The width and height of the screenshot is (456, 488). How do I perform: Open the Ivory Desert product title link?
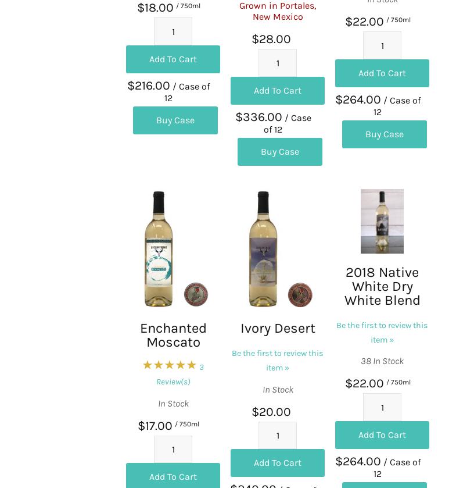coord(278,328)
